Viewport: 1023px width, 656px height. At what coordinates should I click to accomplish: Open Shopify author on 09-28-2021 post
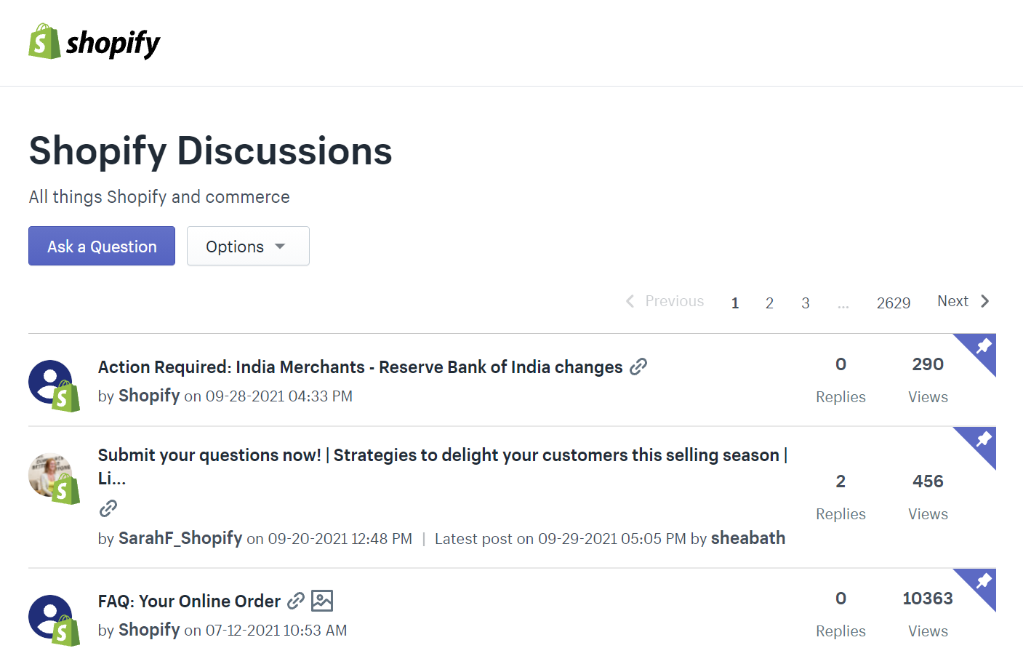pyautogui.click(x=149, y=396)
